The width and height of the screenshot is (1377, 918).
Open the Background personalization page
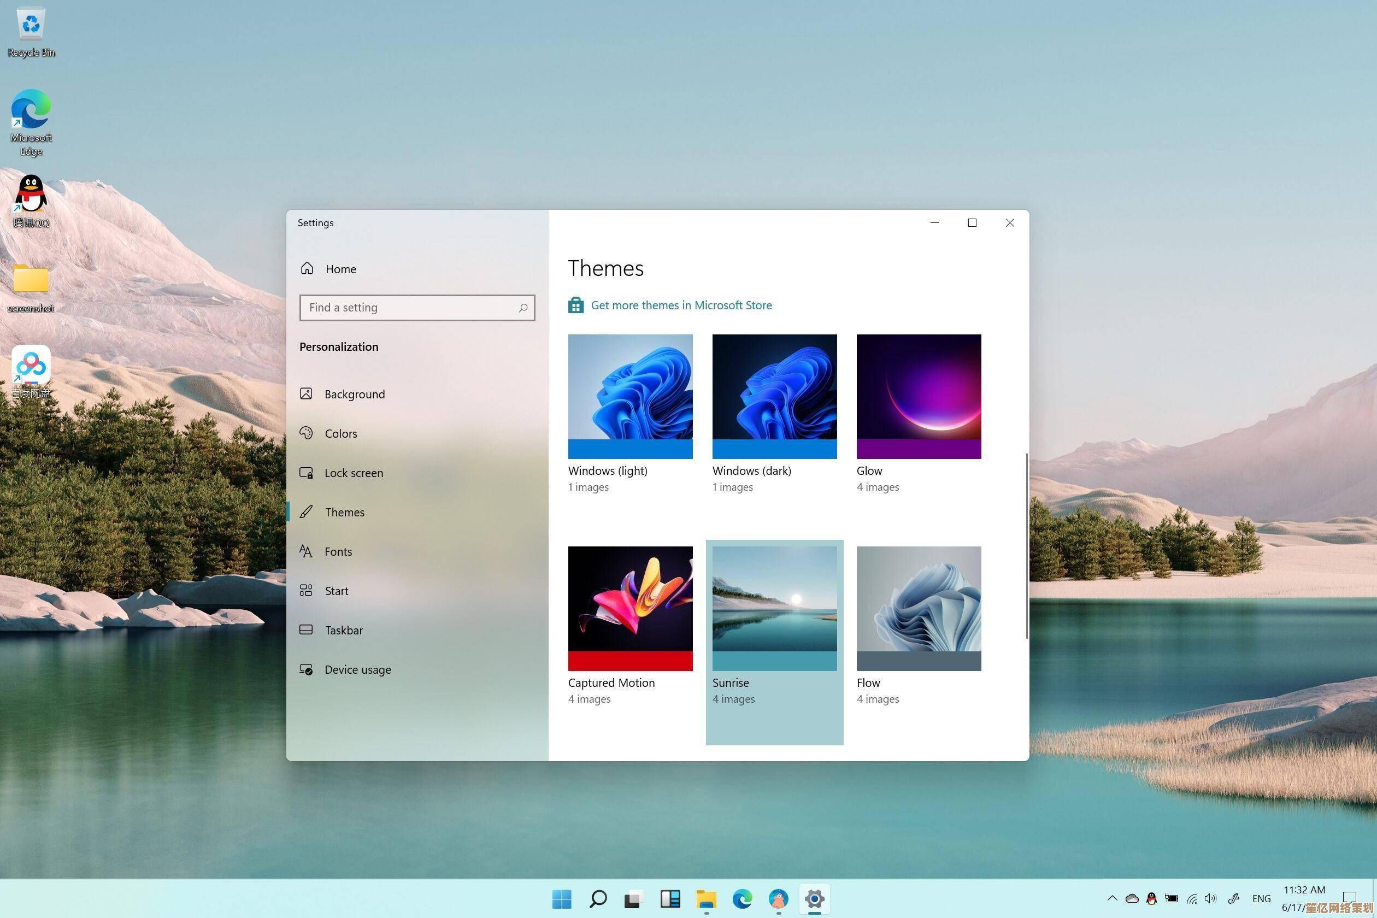click(x=354, y=394)
